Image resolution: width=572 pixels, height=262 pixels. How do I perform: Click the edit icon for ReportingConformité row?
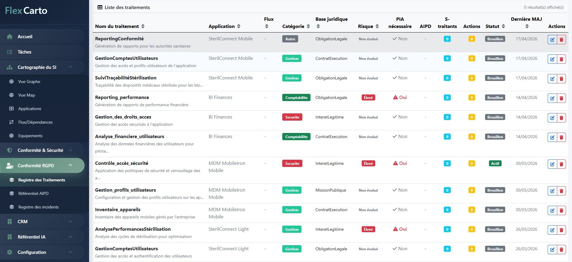tap(552, 39)
